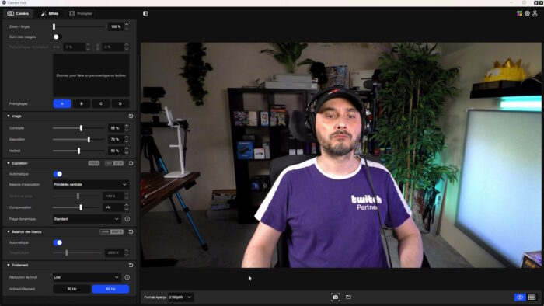Select the 50 Hz anti-flicker option

(71, 289)
